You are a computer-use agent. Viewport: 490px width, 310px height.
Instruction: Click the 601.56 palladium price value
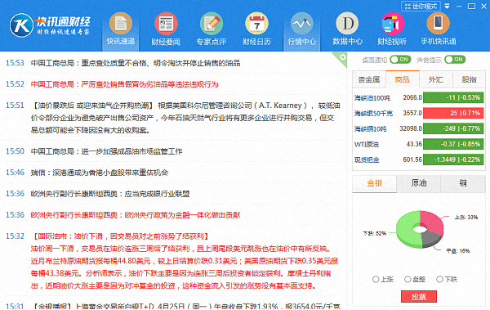point(412,159)
